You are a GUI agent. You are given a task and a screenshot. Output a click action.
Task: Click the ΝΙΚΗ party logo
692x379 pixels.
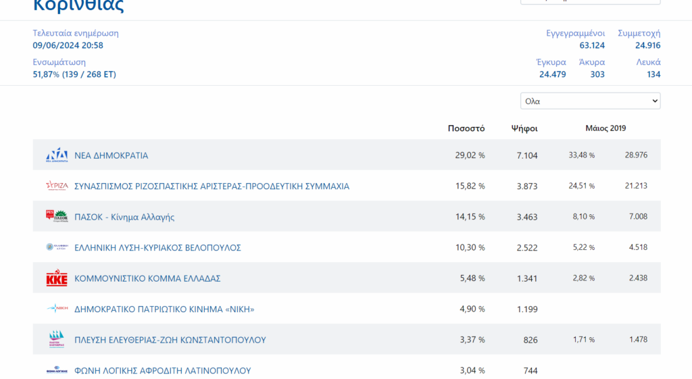coord(57,309)
